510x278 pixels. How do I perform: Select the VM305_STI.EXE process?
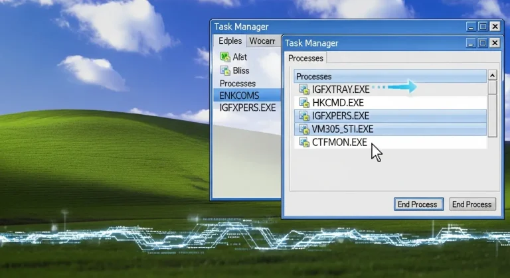[390, 129]
